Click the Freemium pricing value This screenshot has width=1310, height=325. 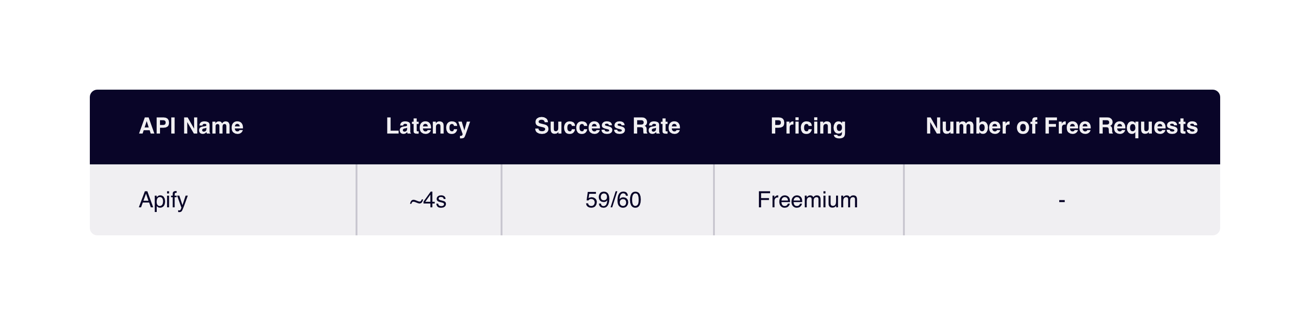click(808, 199)
